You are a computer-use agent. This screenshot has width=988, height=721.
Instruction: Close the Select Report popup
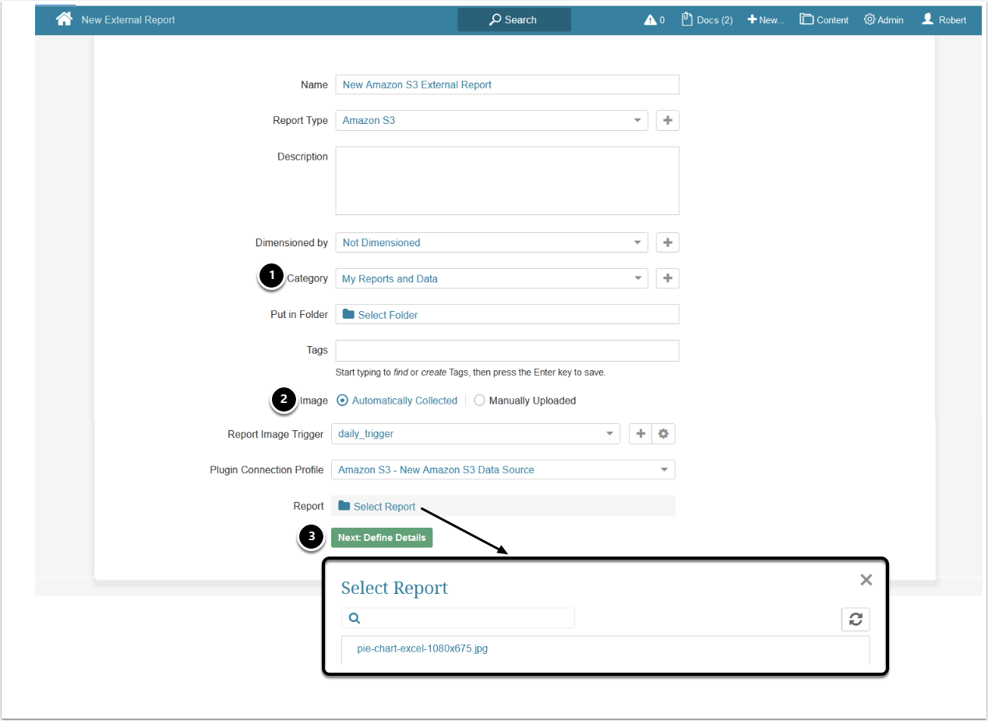point(866,579)
